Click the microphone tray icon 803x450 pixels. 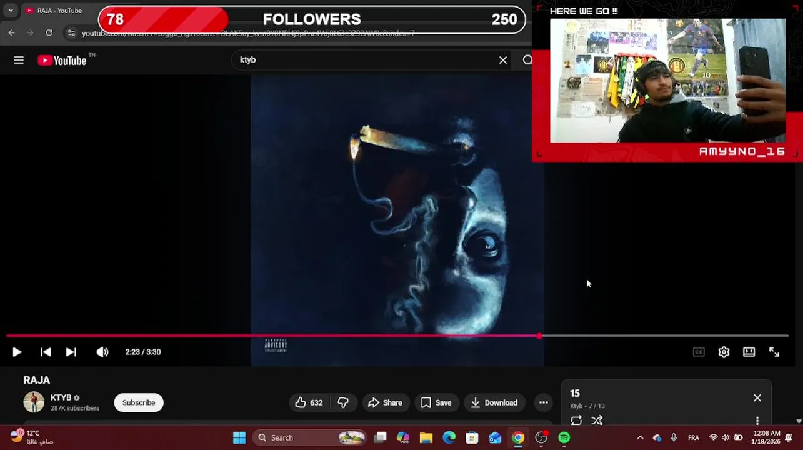[674, 438]
